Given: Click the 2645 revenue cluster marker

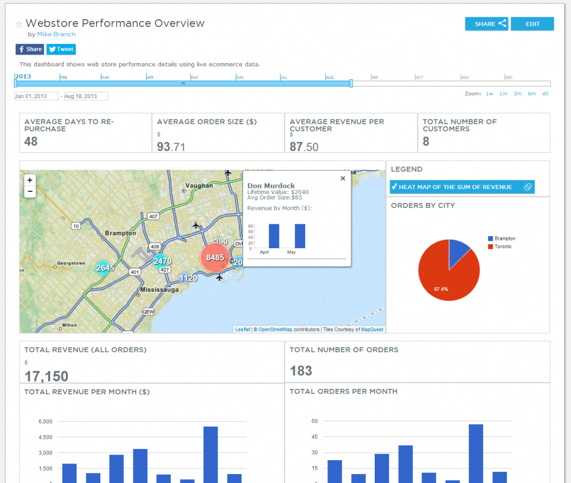Looking at the screenshot, I should 105,268.
